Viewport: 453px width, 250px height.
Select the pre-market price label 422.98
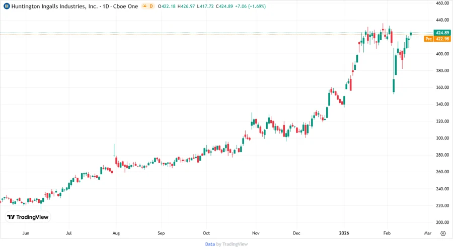pyautogui.click(x=442, y=39)
